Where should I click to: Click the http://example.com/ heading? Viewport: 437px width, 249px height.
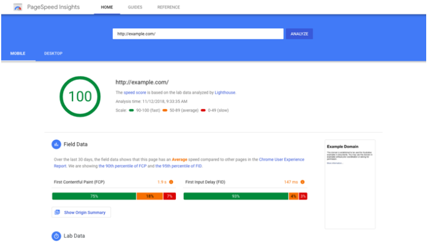(x=142, y=82)
